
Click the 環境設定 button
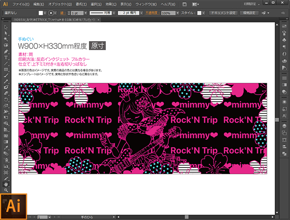pos(249,13)
